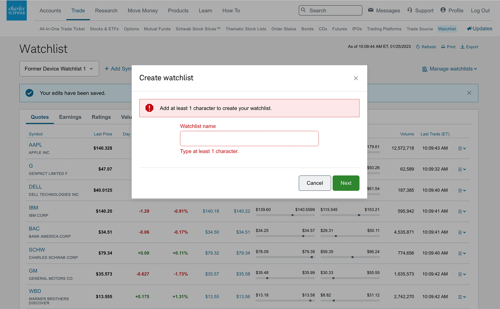
Task: Click IBM day range bar
Action: [x=285, y=215]
